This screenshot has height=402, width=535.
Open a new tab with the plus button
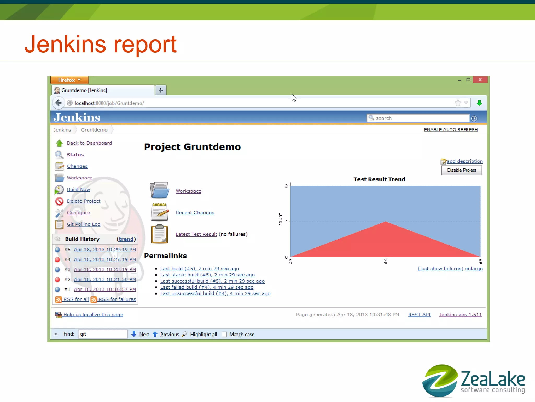pos(161,90)
